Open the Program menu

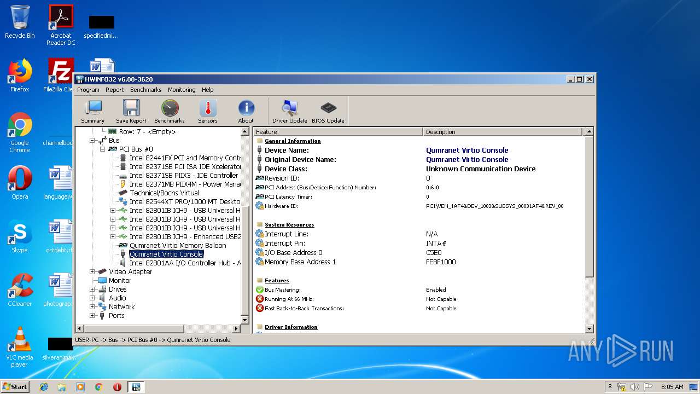pos(88,90)
